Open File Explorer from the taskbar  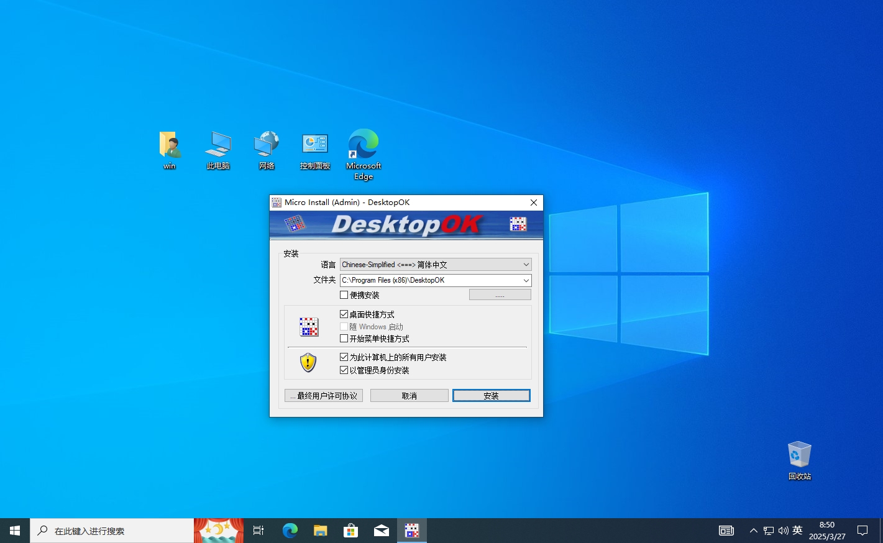[320, 531]
